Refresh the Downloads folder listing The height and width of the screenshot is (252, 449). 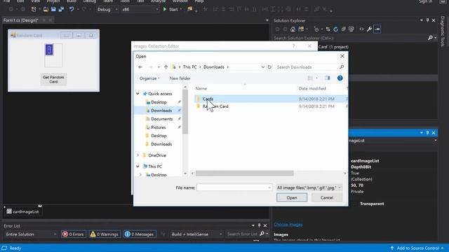[x=269, y=67]
